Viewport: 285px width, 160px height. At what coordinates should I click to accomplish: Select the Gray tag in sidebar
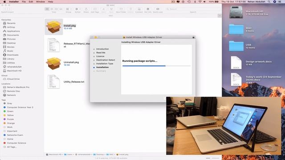9,104
